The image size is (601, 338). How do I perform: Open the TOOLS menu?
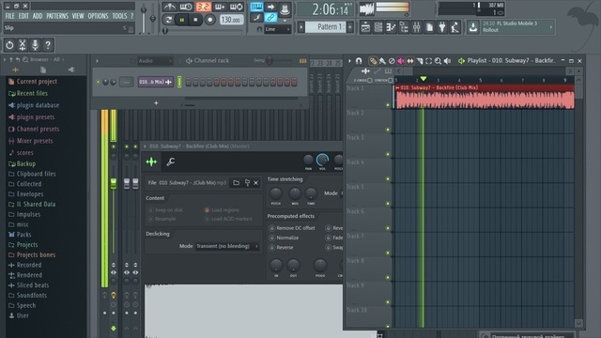119,16
